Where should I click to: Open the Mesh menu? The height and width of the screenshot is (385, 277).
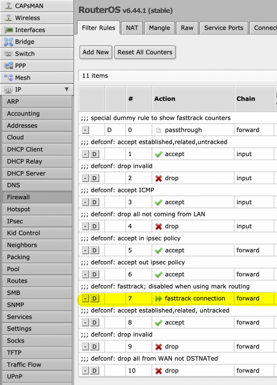37,78
